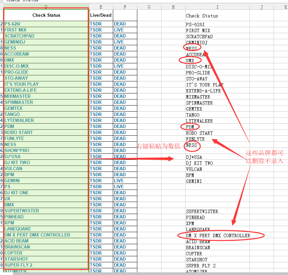Select IT'S YOUR PLAY cell in column D
Image resolution: width=288 pixels, height=275 pixels.
coord(46,84)
